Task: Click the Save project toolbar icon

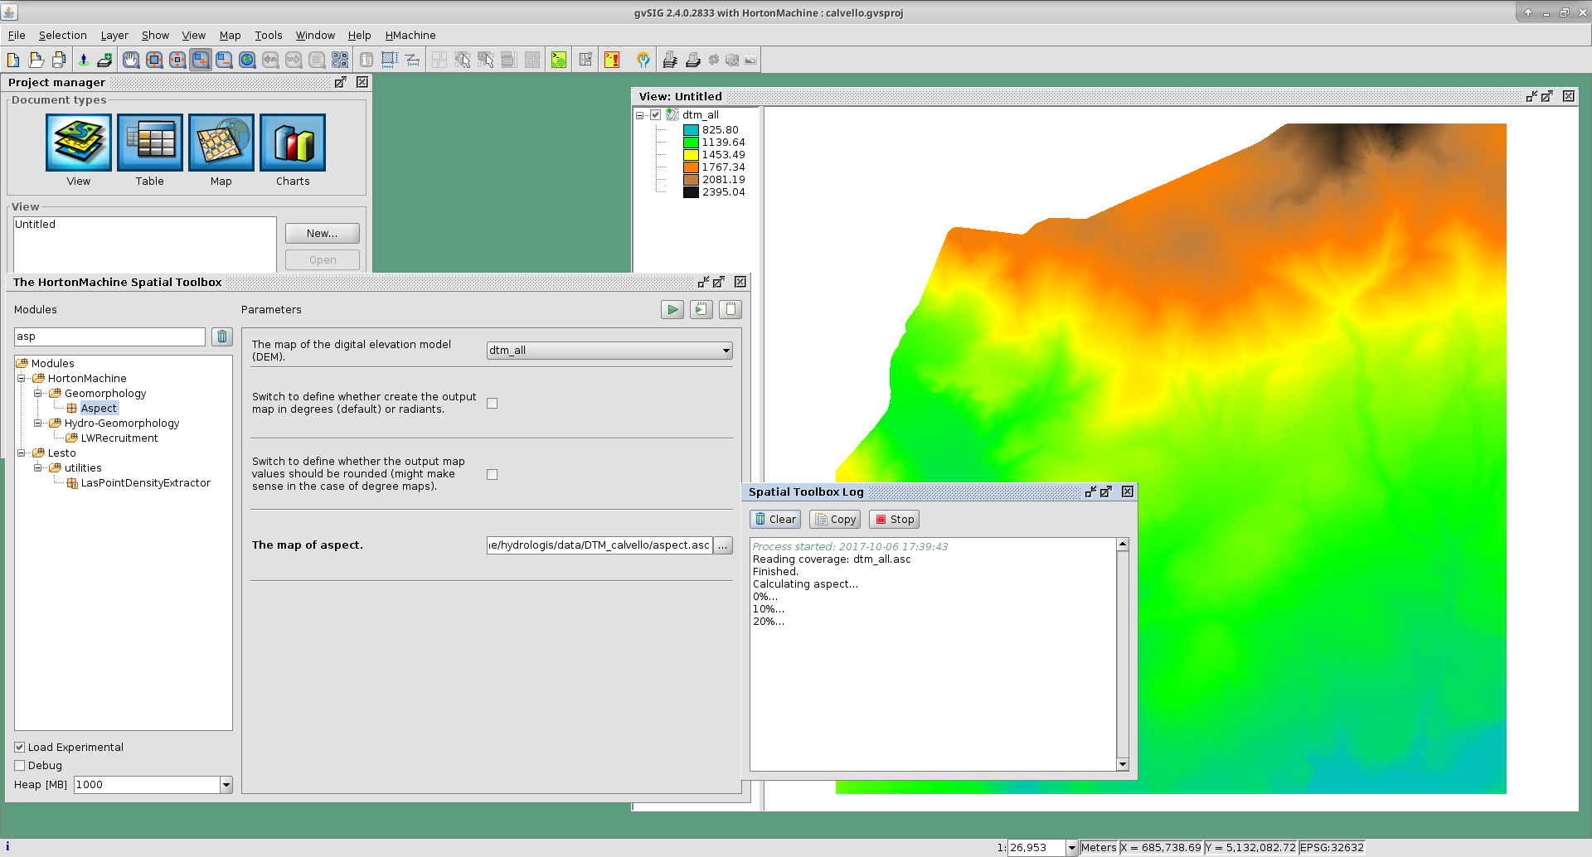Action: (58, 60)
